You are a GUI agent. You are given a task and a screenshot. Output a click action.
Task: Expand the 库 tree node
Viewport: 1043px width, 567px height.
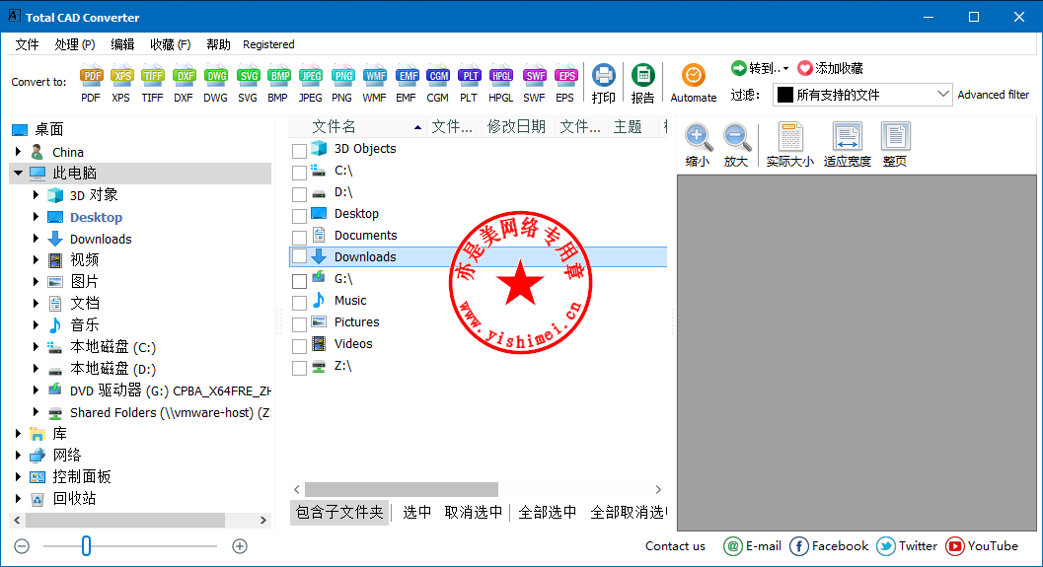tap(18, 433)
